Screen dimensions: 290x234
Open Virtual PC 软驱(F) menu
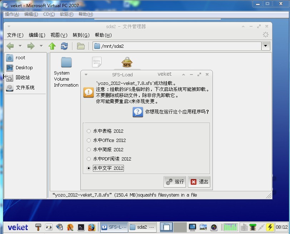coord(66,14)
